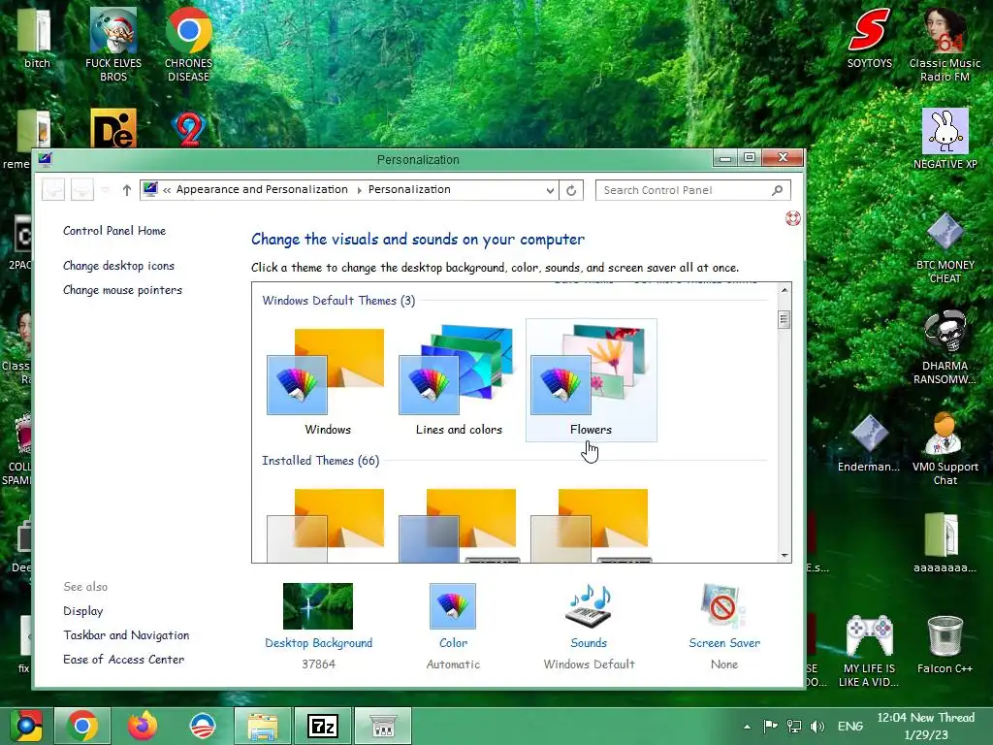Open the Start button on the taskbar
993x745 pixels.
[26, 726]
